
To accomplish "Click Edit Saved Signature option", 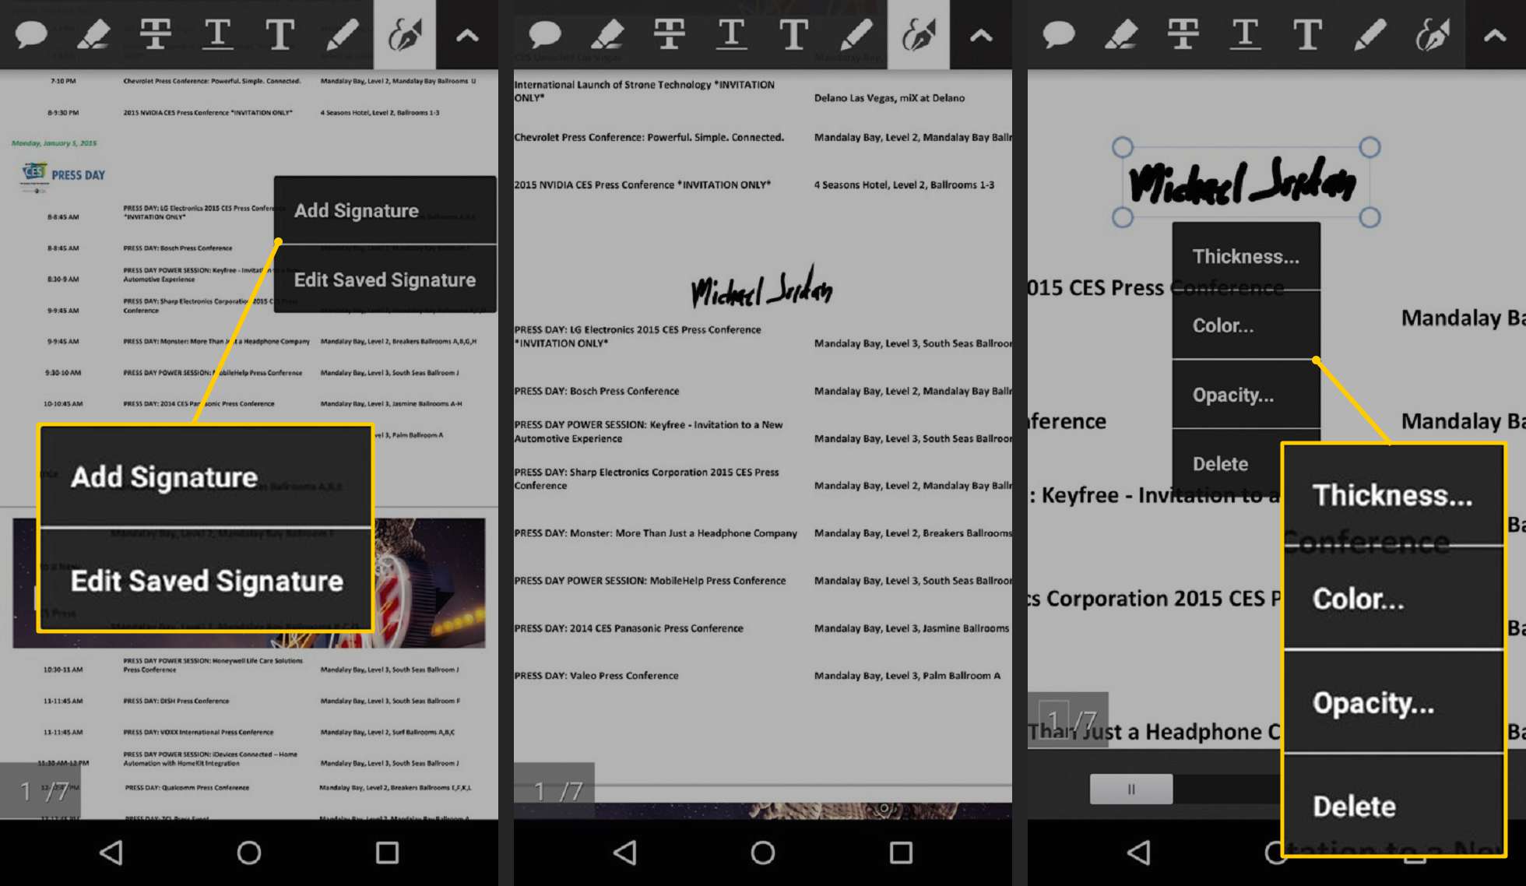I will 383,280.
